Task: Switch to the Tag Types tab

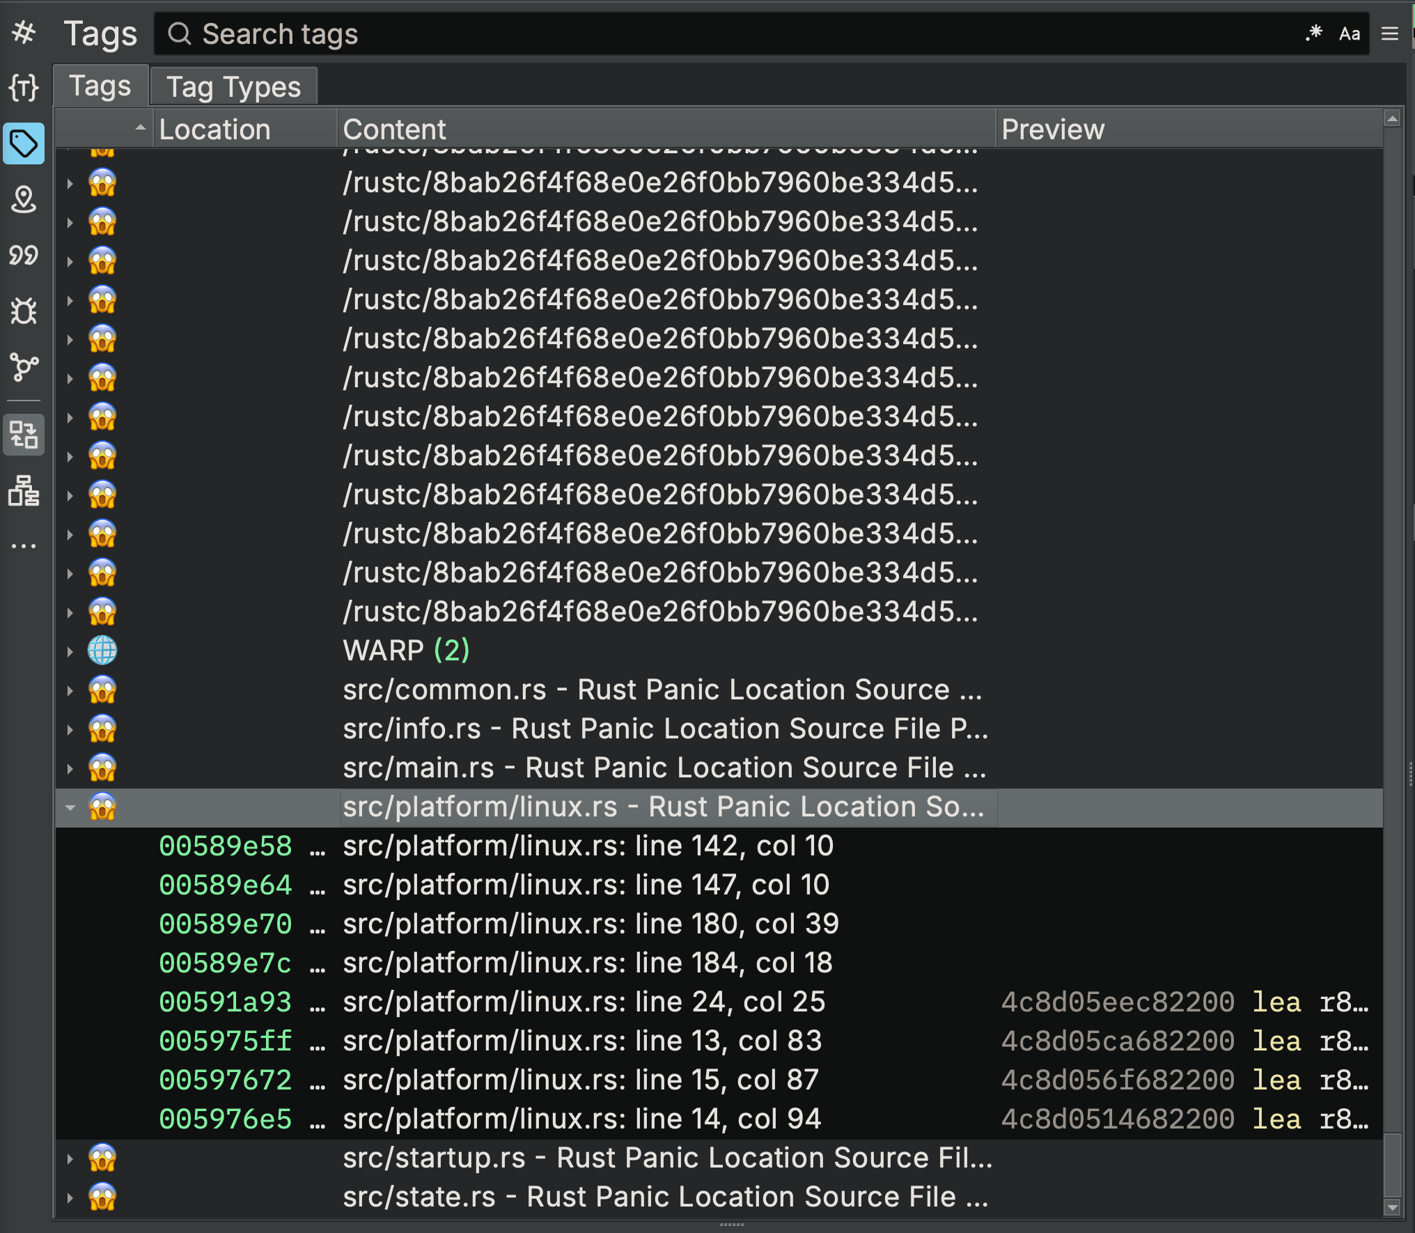Action: [234, 87]
